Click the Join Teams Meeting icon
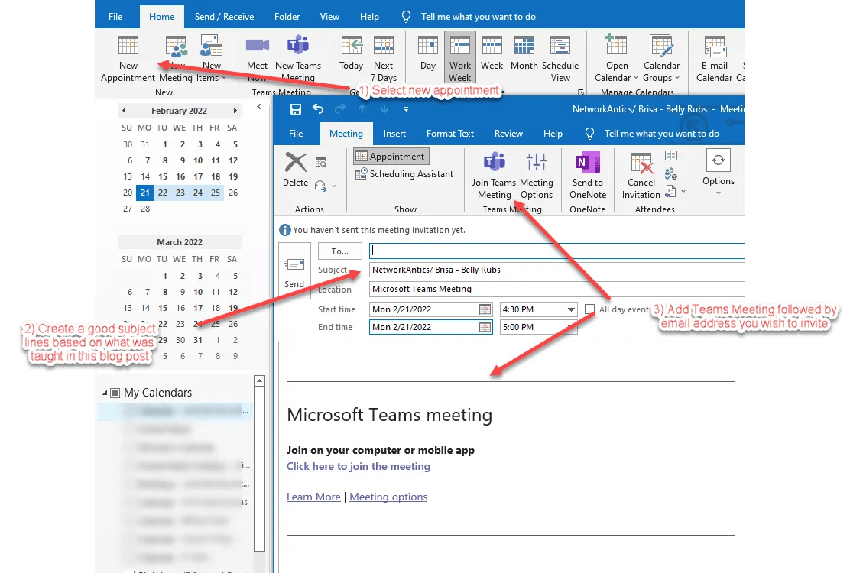Image resolution: width=863 pixels, height=573 pixels. tap(495, 162)
